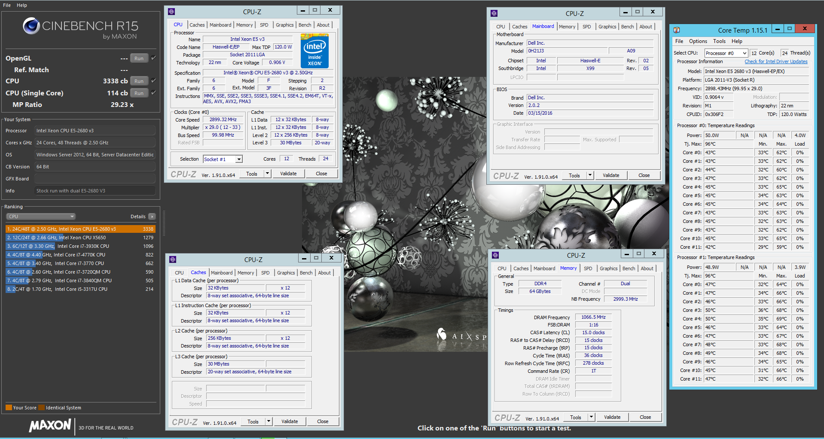This screenshot has height=439, width=824.
Task: Select ranking entry Core i5-3317U
Action: 81,289
